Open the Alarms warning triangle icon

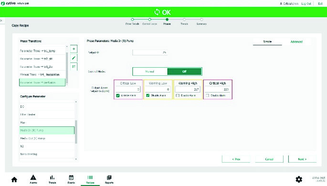[33, 177]
